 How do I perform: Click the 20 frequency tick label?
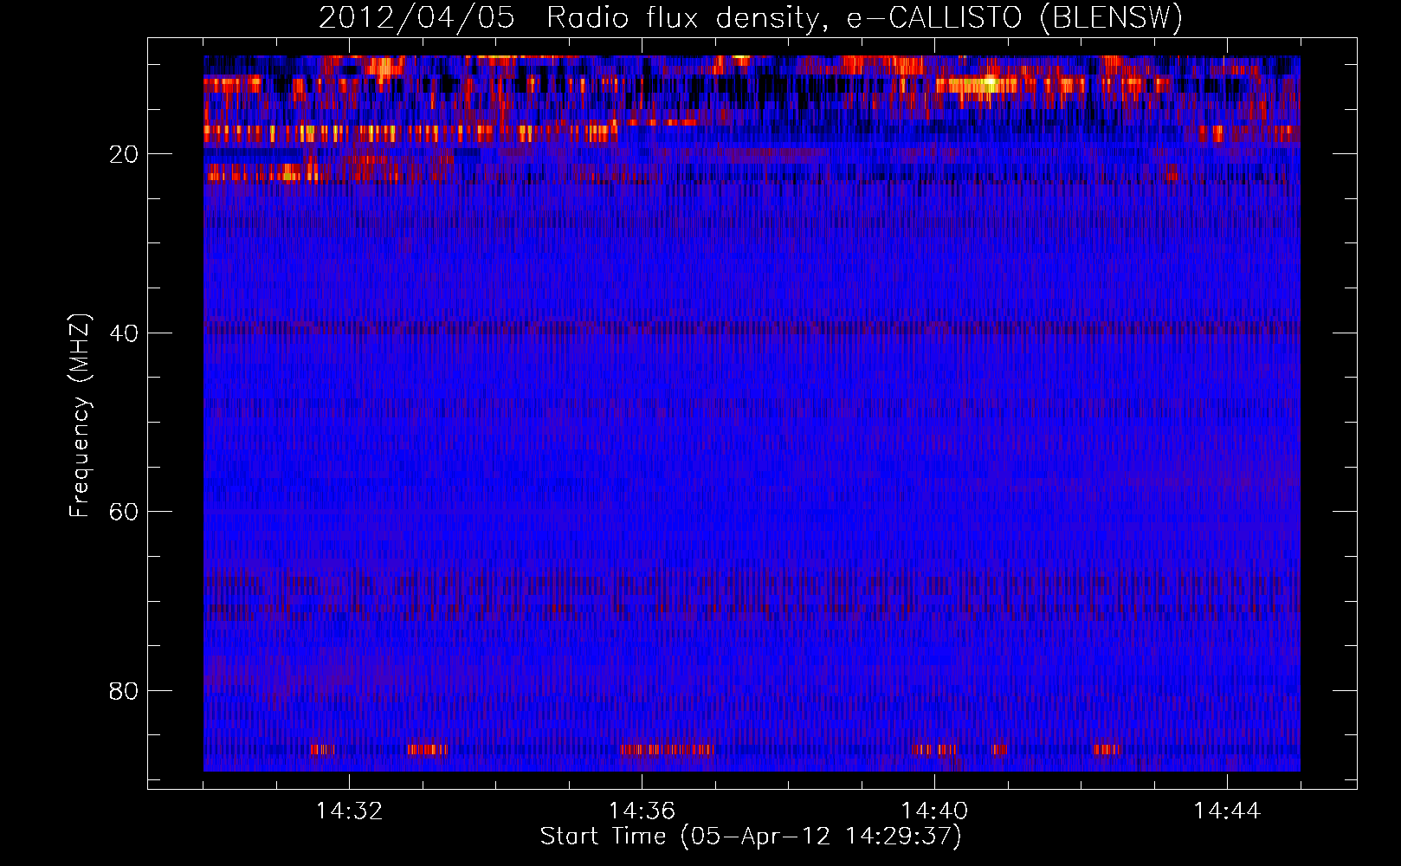click(125, 154)
